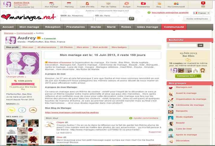Open the Mes badges tab

pos(119,47)
